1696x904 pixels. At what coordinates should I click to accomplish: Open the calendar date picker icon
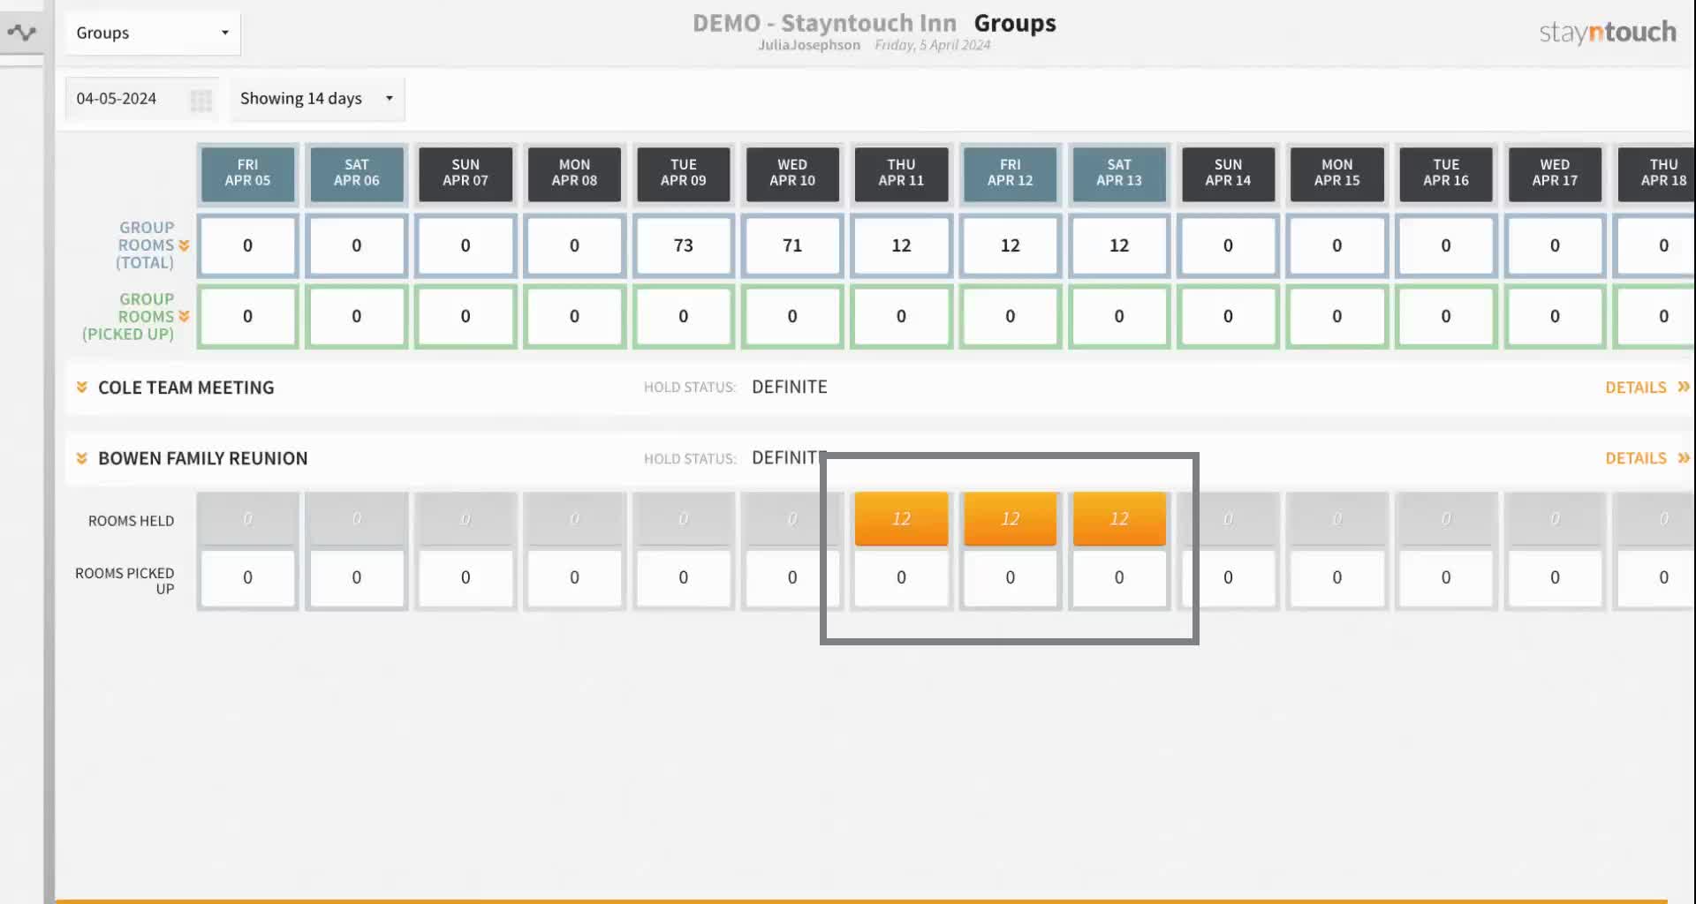click(201, 100)
